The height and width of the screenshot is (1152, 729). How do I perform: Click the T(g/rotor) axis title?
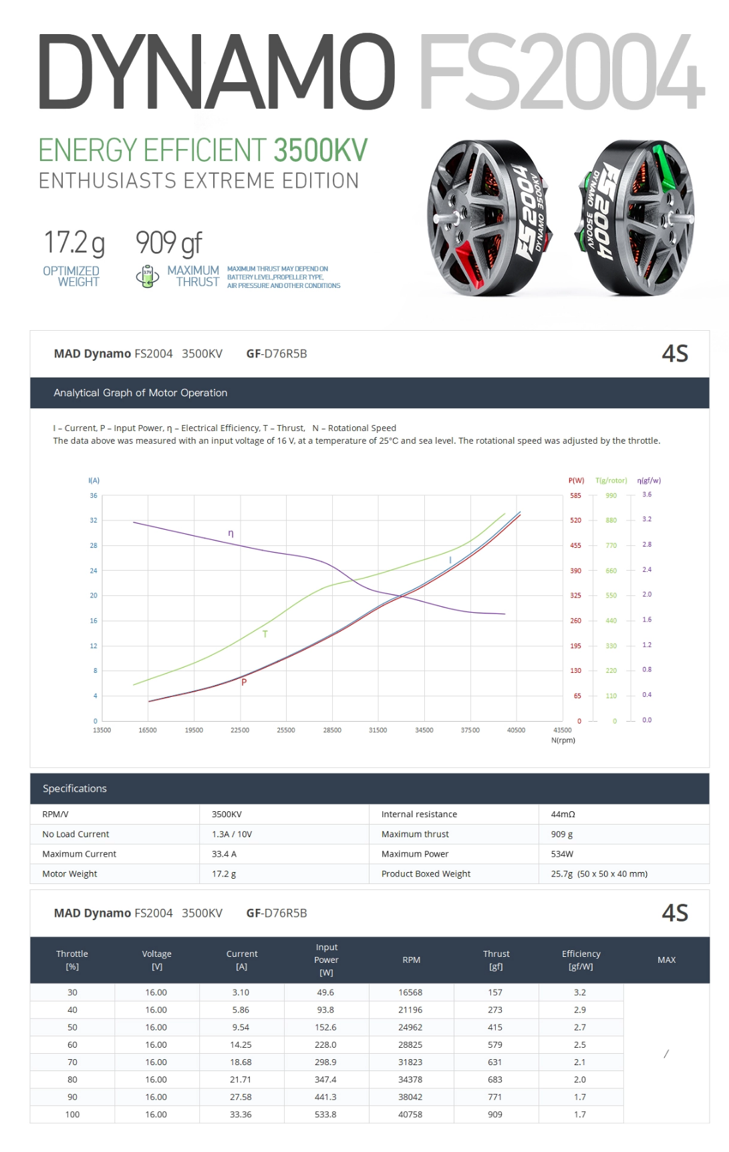tap(611, 480)
